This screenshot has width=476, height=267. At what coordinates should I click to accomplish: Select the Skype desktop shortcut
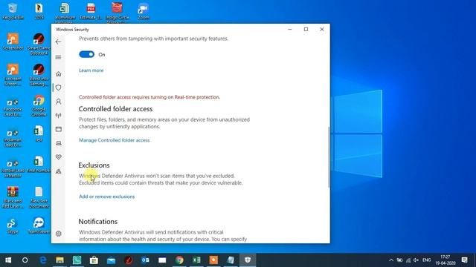tap(13, 226)
